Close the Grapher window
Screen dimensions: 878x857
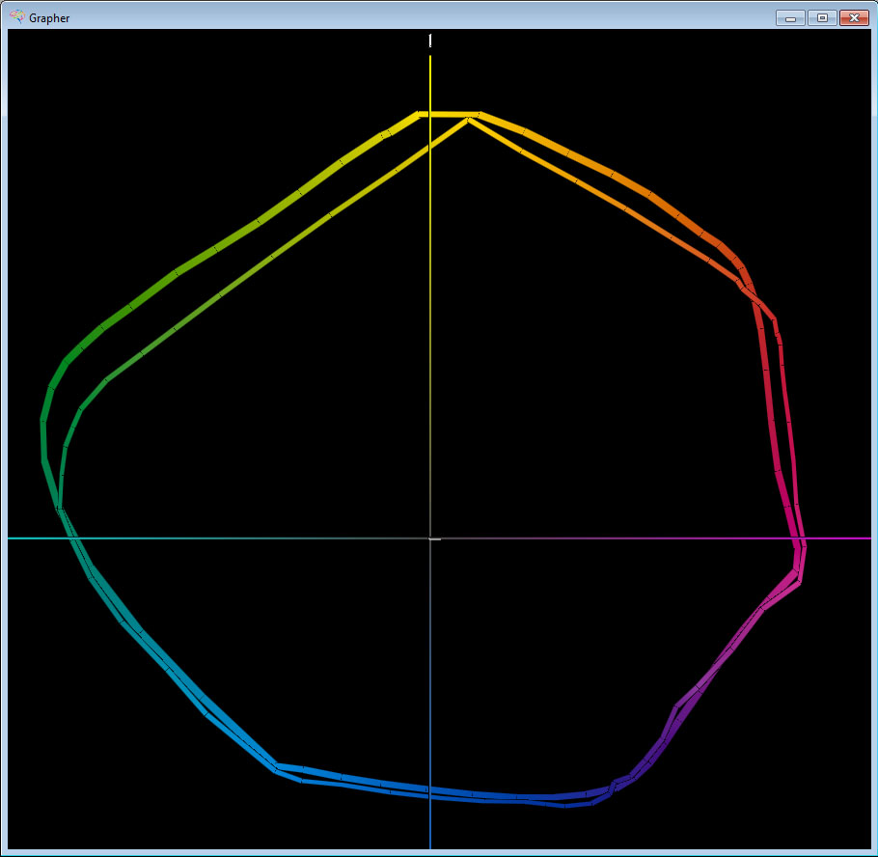(x=855, y=18)
